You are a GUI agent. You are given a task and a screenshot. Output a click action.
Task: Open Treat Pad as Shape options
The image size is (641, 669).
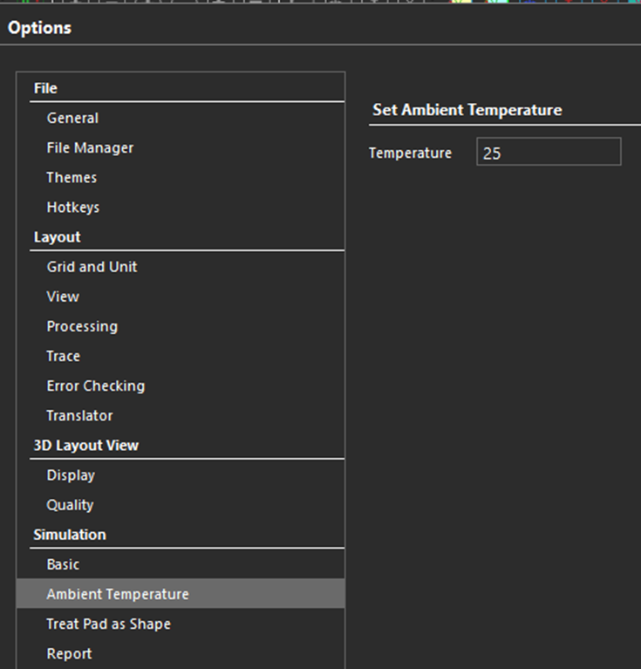tap(181, 624)
